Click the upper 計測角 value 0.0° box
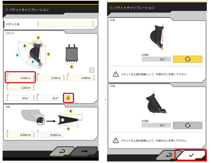The width and height of the screenshot is (211, 163). click(x=156, y=59)
